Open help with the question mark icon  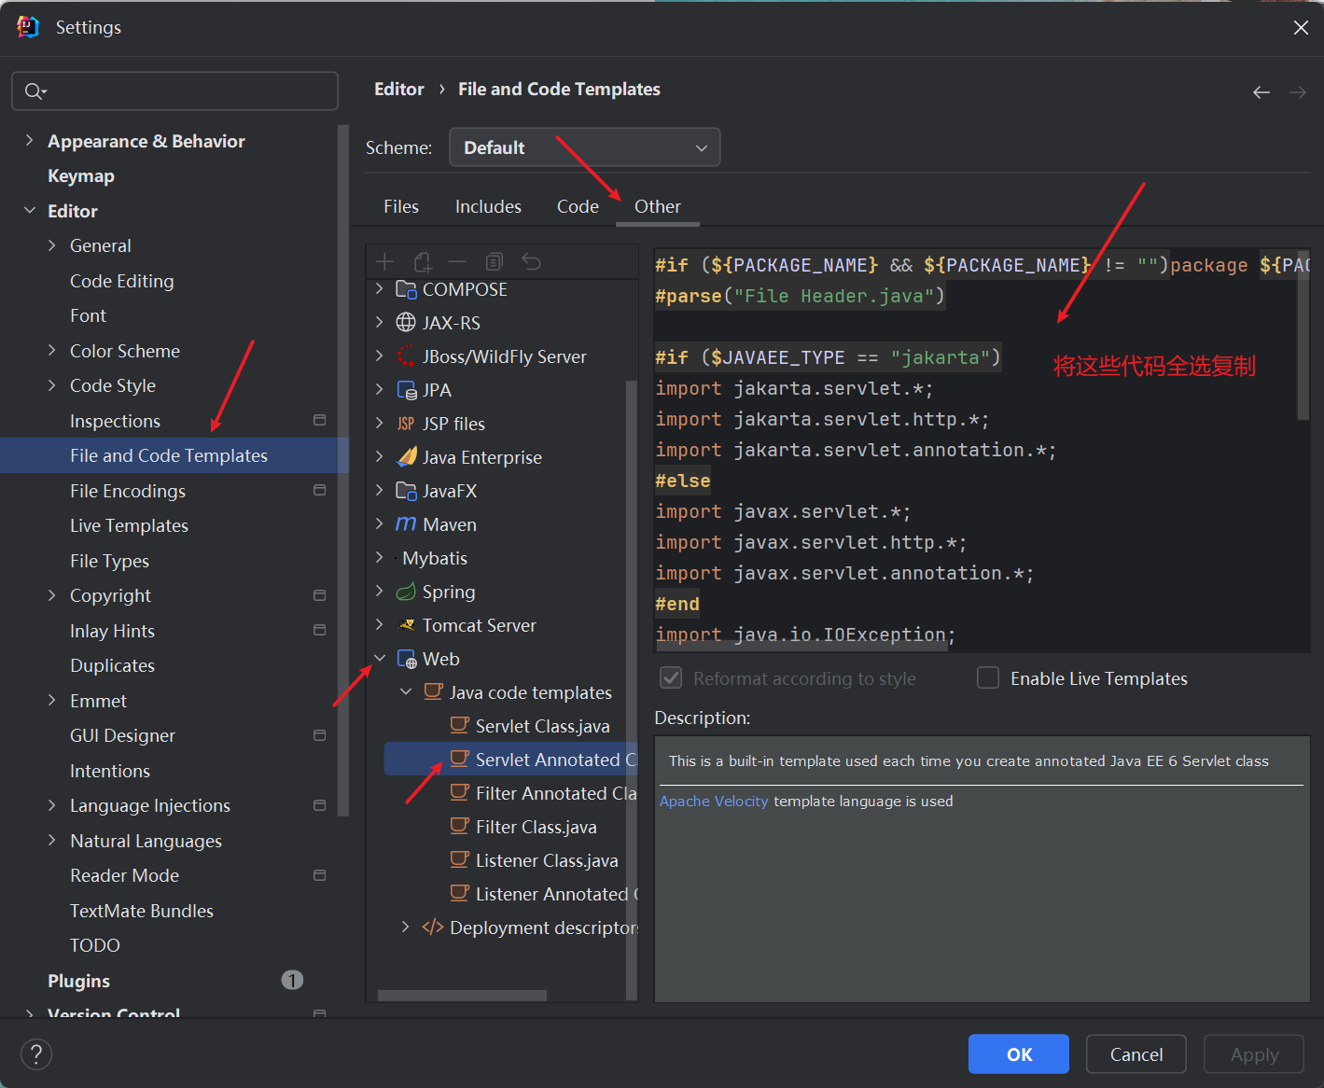click(35, 1054)
